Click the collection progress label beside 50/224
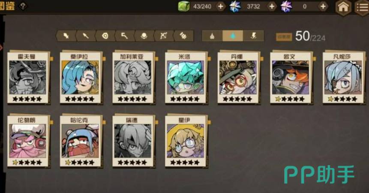 click(284, 37)
